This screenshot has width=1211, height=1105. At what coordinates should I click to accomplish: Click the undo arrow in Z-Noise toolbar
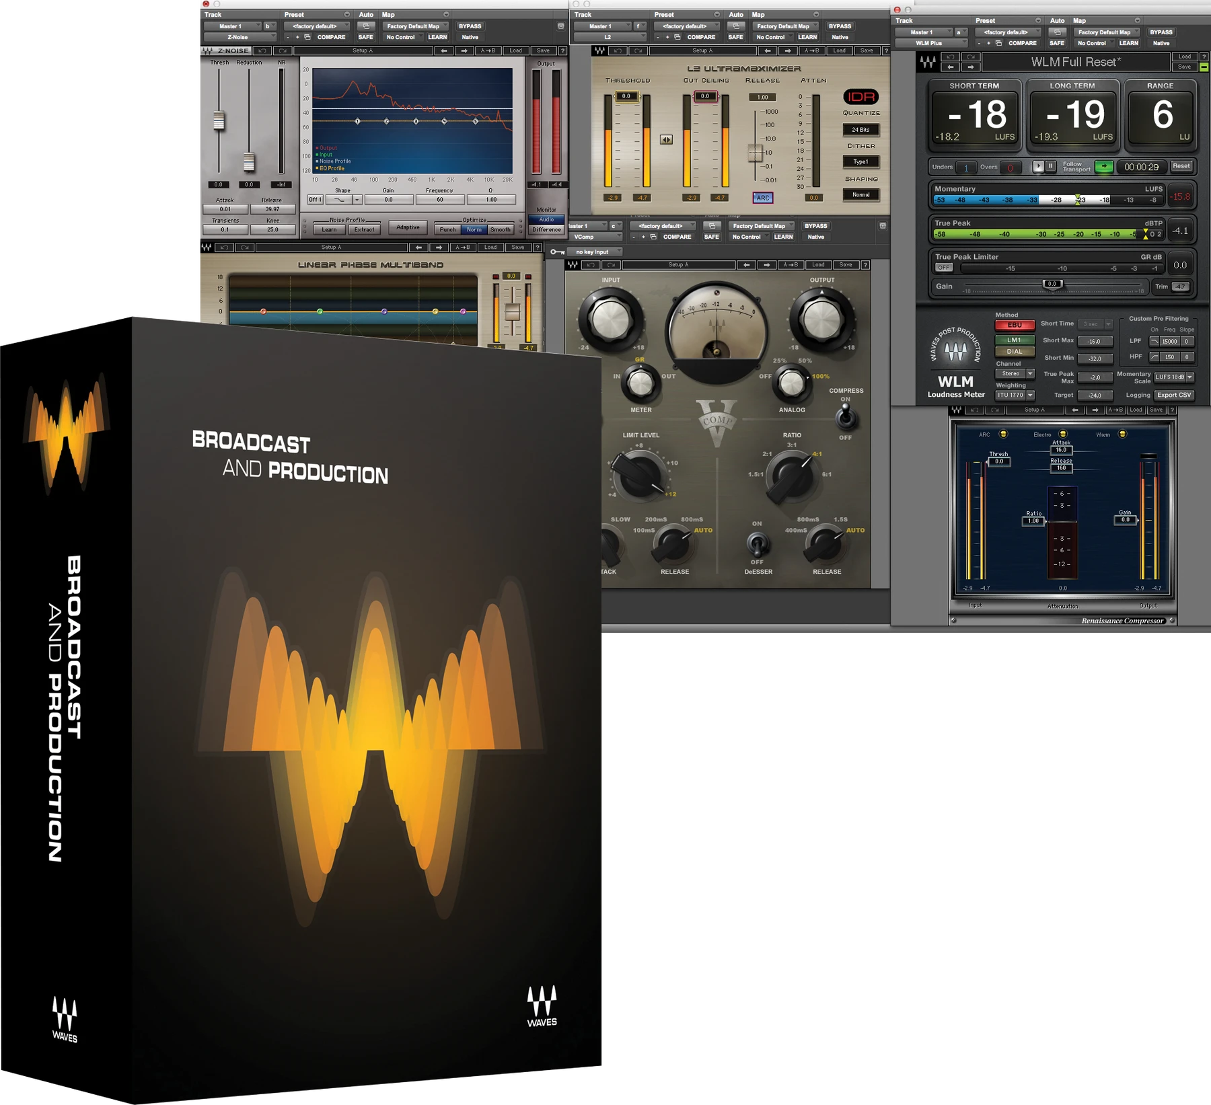pyautogui.click(x=262, y=51)
